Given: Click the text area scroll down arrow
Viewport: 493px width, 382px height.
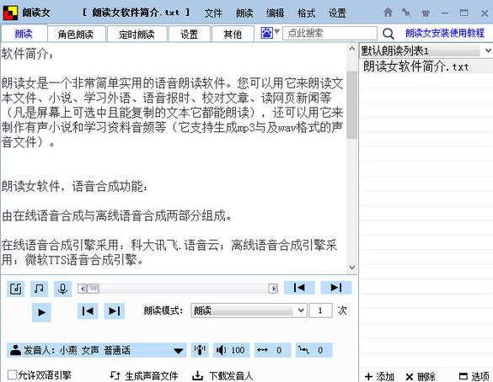Looking at the screenshot, I should pyautogui.click(x=351, y=267).
